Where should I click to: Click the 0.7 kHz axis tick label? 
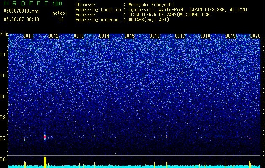(x=4, y=139)
